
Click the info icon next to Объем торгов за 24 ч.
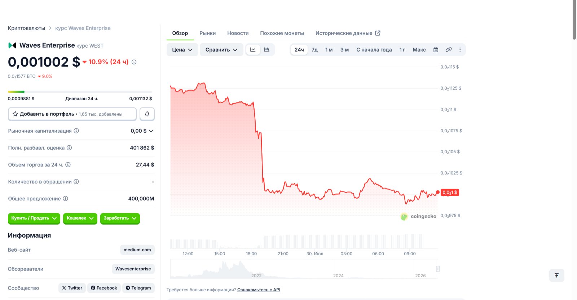click(68, 165)
